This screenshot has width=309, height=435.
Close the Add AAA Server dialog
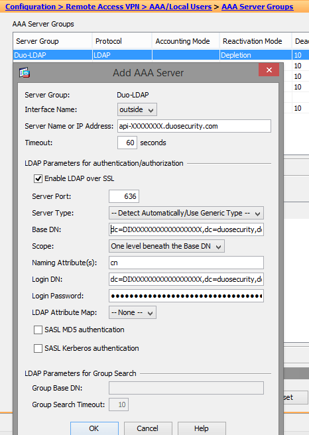click(269, 70)
